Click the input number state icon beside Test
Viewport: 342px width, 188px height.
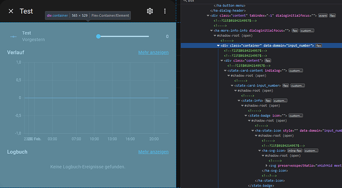13,37
